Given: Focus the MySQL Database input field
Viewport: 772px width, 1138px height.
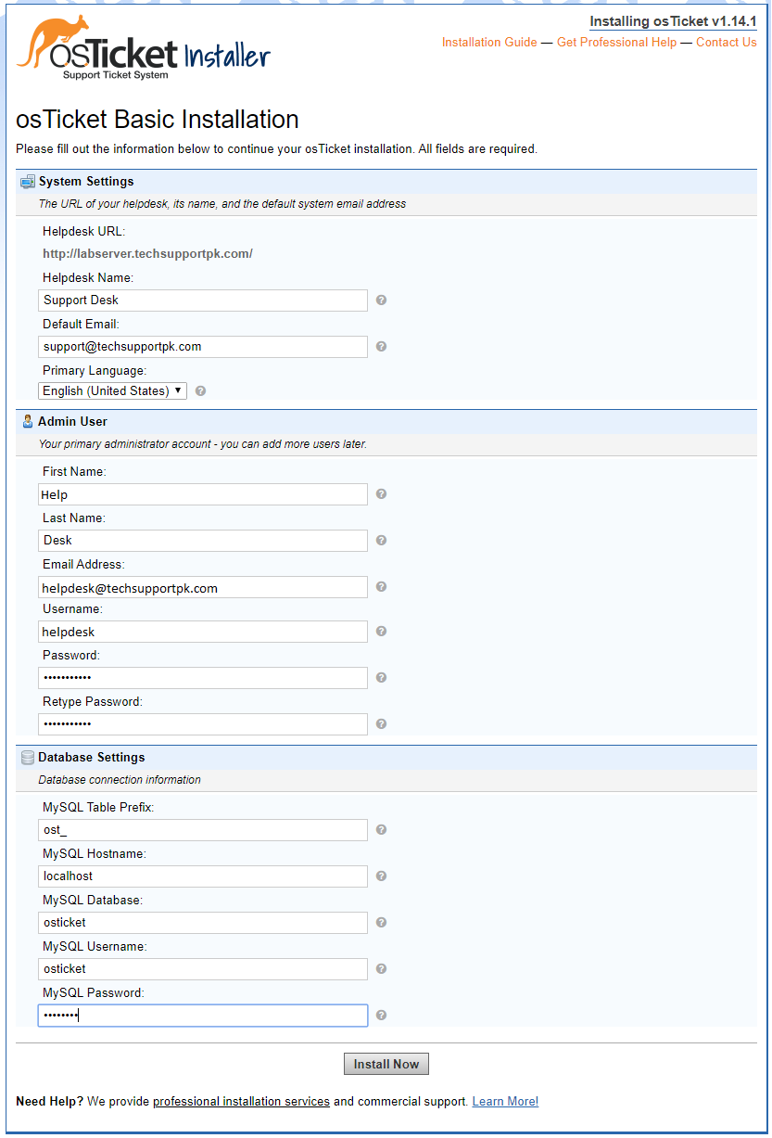Looking at the screenshot, I should click(203, 923).
